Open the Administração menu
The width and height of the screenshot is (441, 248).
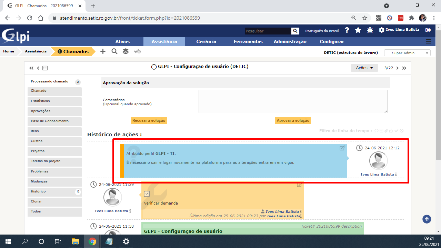290,41
